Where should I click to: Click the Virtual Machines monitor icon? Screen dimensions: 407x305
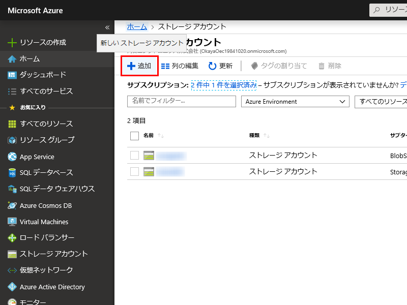pyautogui.click(x=12, y=222)
